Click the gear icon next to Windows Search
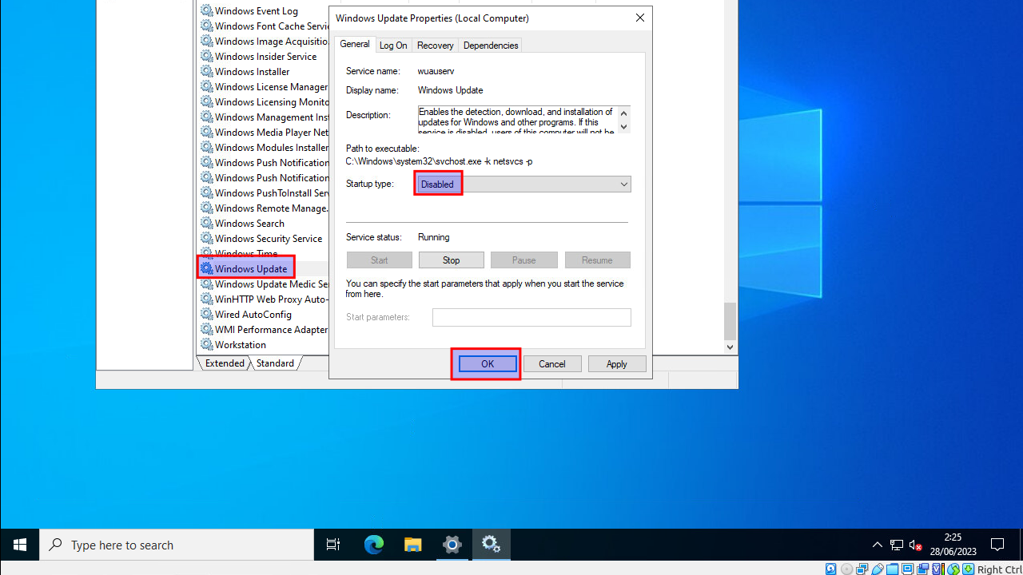 (207, 224)
